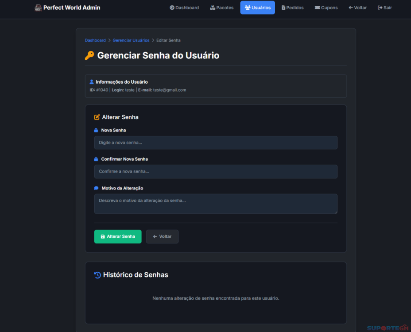Open the Cupons section
The height and width of the screenshot is (332, 411).
pos(326,8)
